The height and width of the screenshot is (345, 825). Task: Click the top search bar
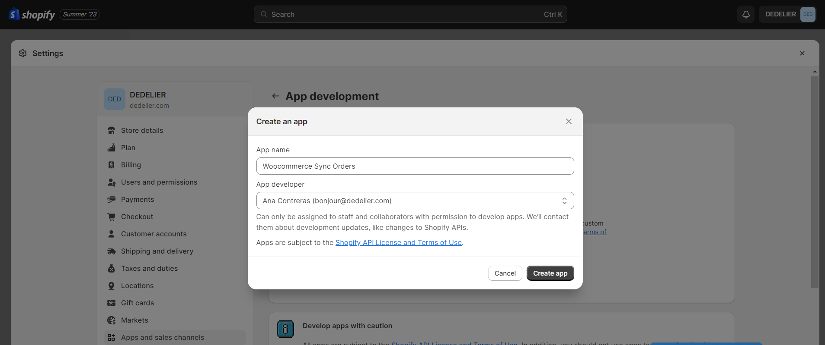[x=410, y=14]
